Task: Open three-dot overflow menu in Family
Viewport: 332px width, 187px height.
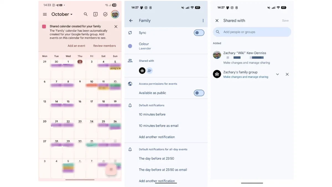Action: click(203, 21)
